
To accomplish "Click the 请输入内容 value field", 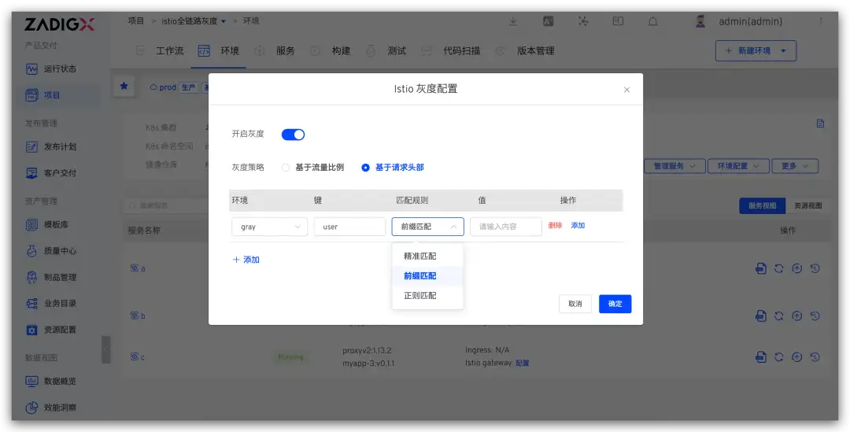I will (506, 227).
